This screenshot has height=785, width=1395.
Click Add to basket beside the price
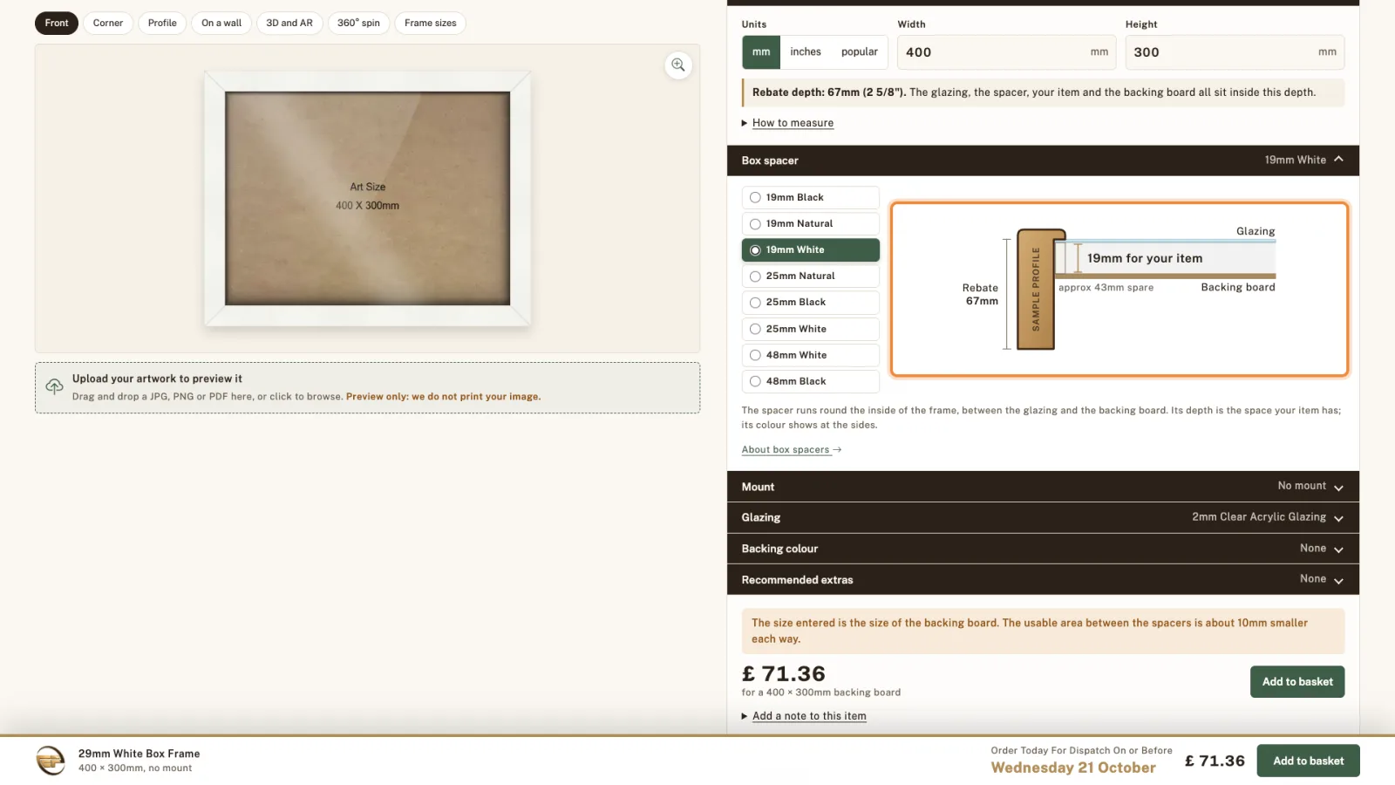(1297, 682)
